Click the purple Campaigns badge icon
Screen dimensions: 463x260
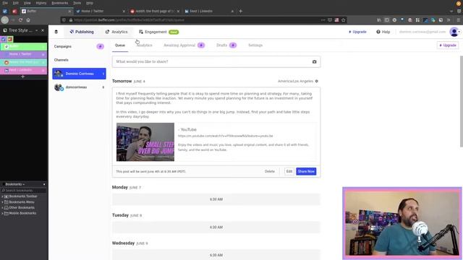point(100,46)
